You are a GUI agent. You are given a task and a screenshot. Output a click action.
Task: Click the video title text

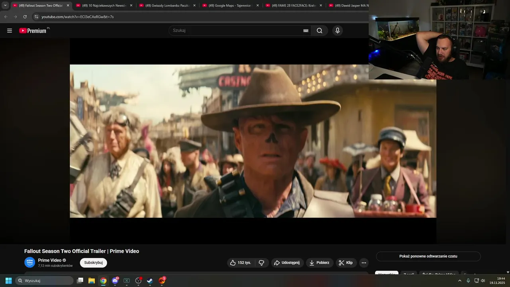click(x=82, y=251)
